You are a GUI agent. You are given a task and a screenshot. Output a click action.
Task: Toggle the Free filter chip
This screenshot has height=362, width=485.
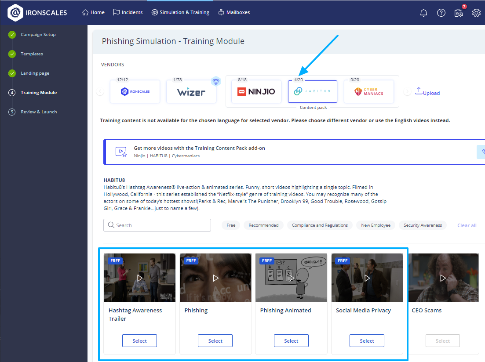point(230,225)
